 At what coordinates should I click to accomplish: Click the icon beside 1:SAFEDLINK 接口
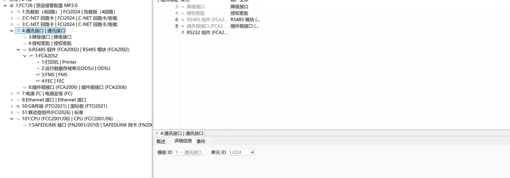pyautogui.click(x=25, y=125)
